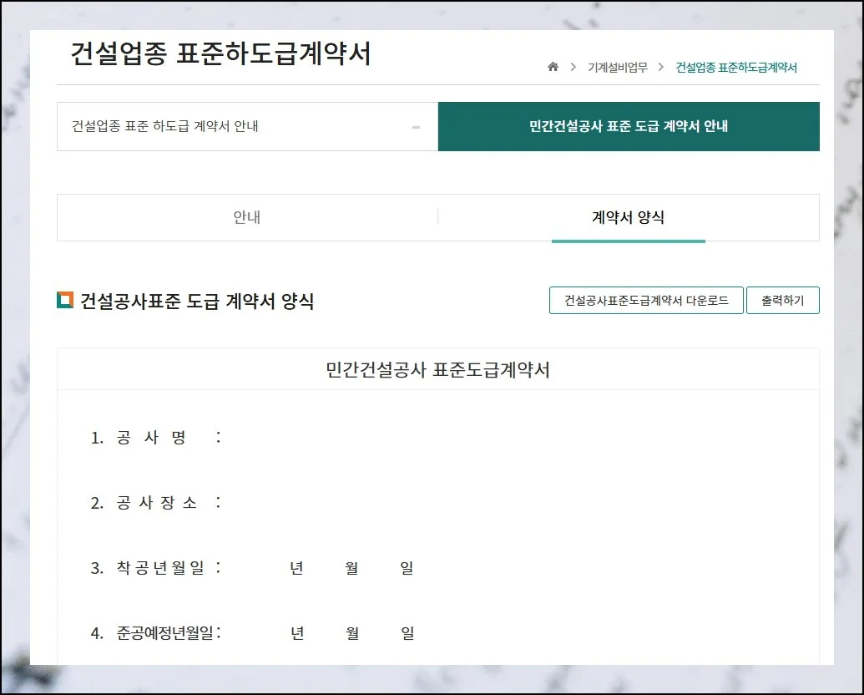Select the 계약서 양식 sub-tab
The height and width of the screenshot is (695, 864).
pos(628,218)
